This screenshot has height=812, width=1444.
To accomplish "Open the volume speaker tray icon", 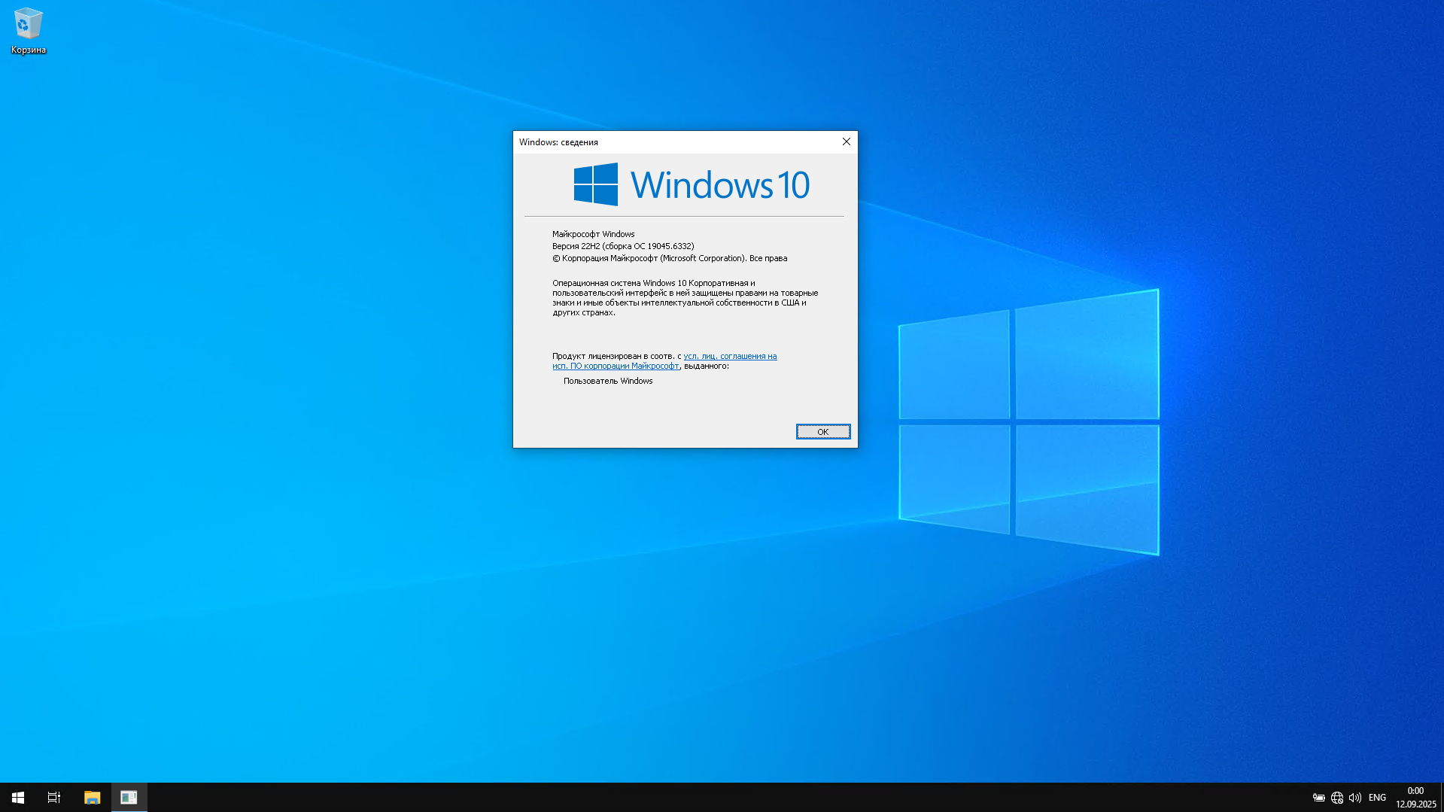I will point(1355,798).
